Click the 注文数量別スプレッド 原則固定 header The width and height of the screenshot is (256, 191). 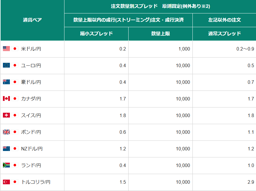click(160, 6)
